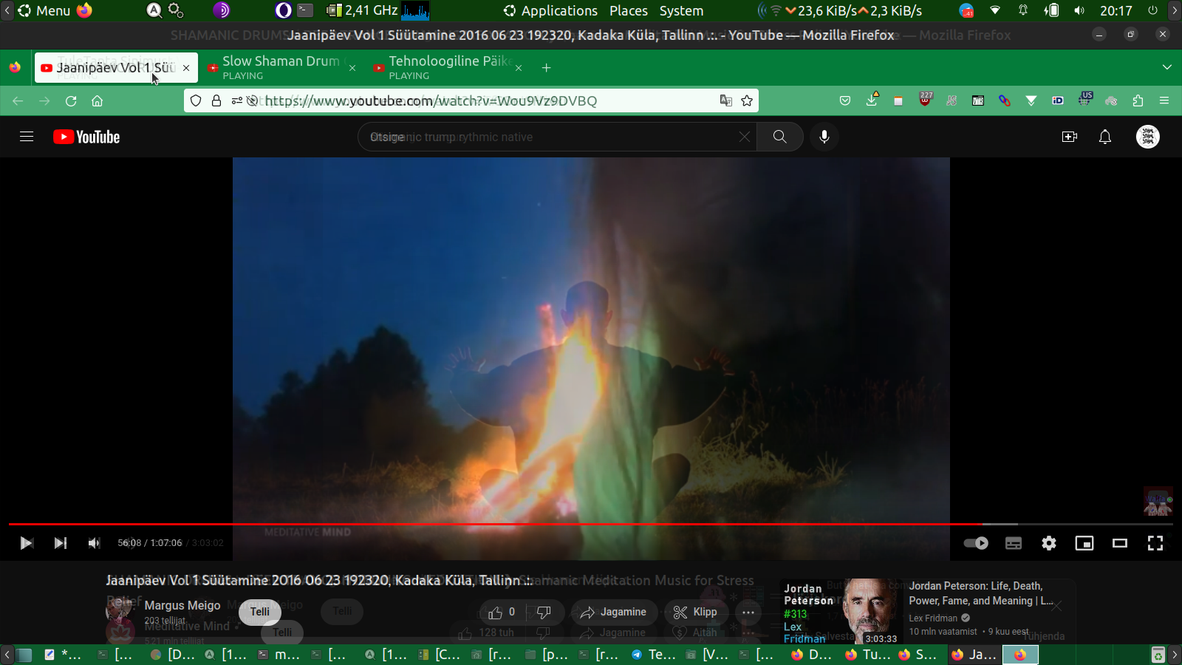The height and width of the screenshot is (665, 1182).
Task: Open tracking protection shield panel
Action: point(196,101)
